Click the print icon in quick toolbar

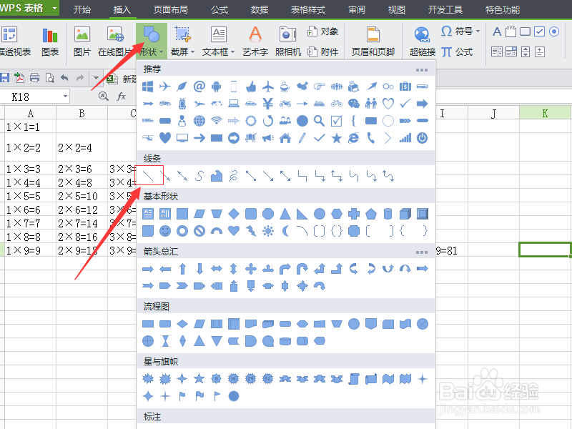(34, 77)
